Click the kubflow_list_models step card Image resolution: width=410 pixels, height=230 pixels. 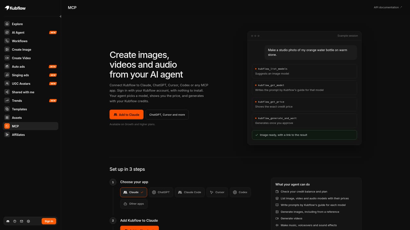(x=304, y=71)
